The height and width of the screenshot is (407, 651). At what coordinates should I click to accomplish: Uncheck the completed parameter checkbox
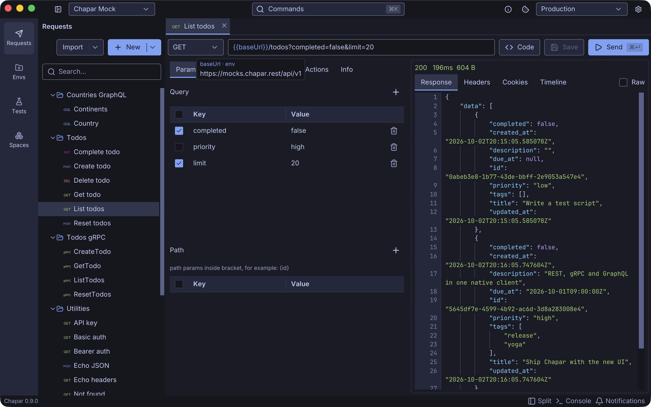[179, 131]
